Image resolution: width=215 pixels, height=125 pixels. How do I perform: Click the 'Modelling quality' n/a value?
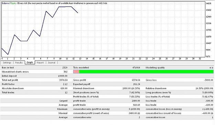211,68
